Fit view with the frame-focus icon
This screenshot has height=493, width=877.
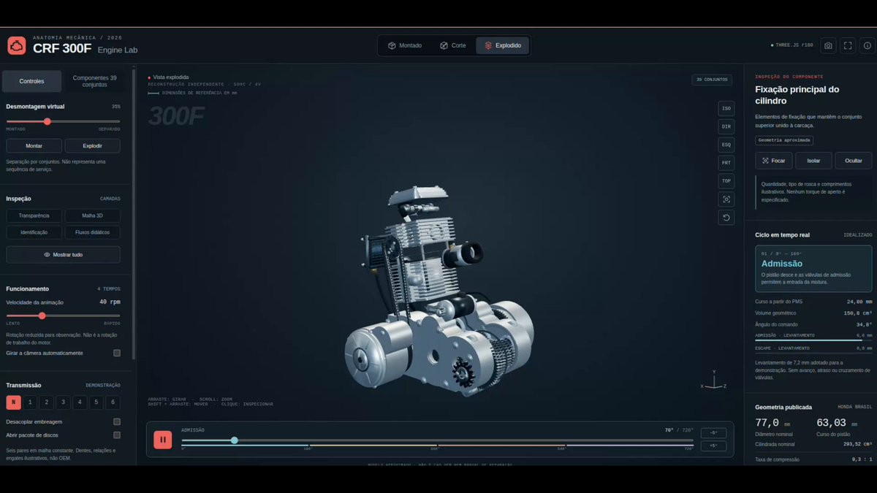tap(726, 199)
